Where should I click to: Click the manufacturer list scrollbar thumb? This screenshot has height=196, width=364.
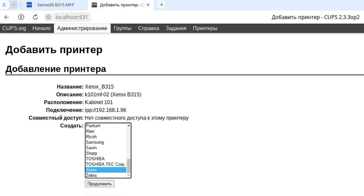[x=128, y=166]
